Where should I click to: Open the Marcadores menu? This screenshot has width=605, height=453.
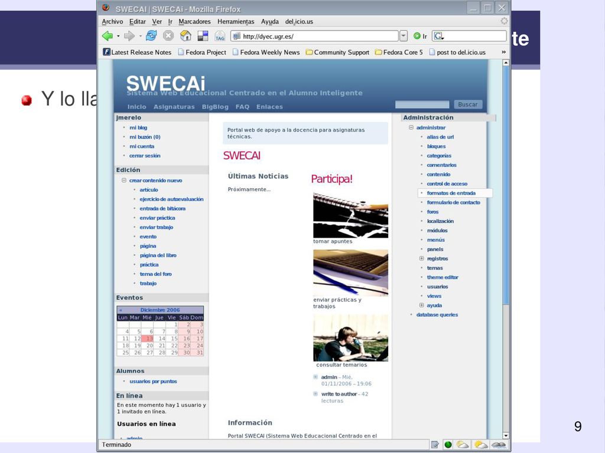[x=194, y=22]
